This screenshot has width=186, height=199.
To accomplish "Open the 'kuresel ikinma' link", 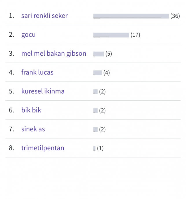I will tap(43, 91).
